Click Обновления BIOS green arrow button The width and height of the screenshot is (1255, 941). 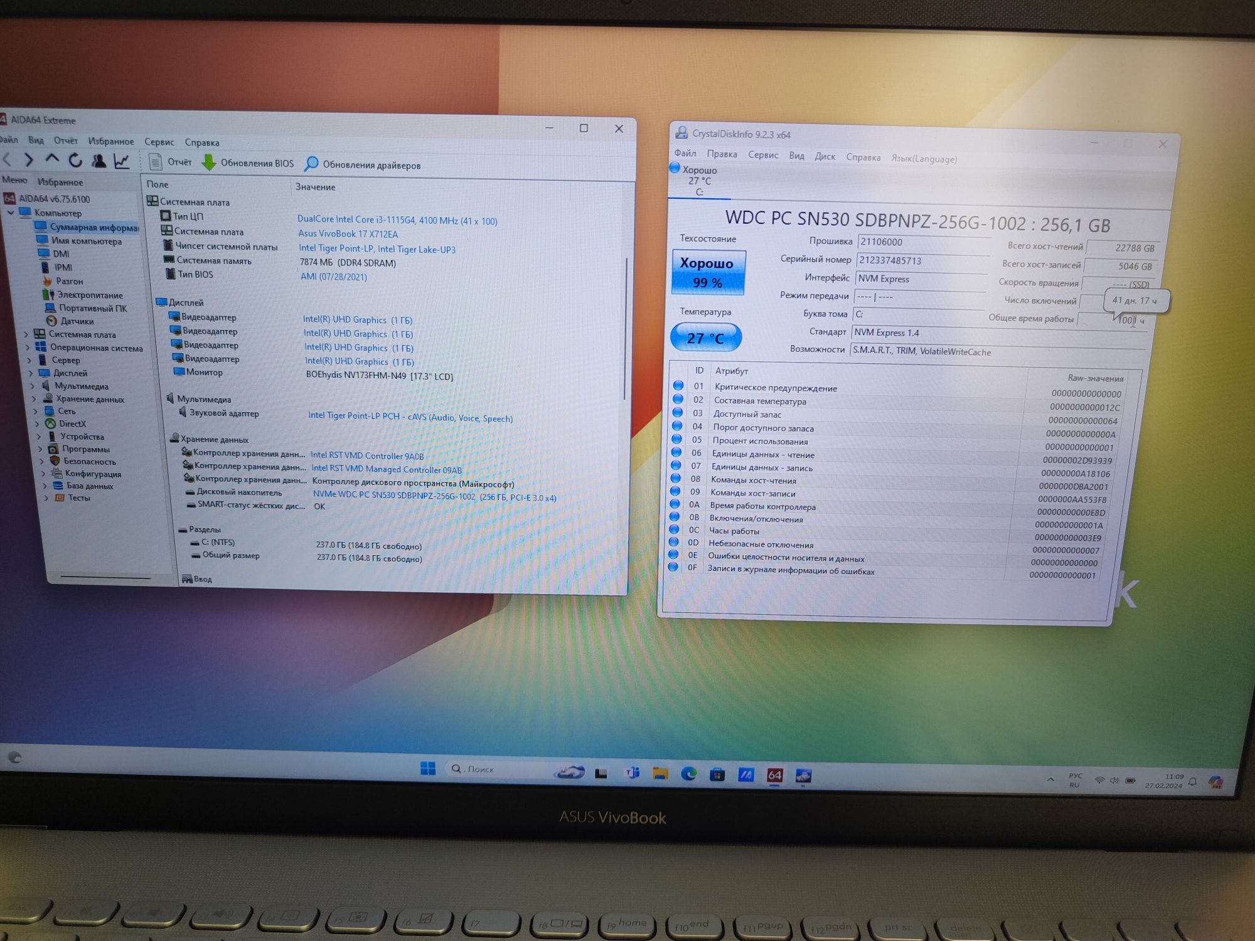click(248, 163)
